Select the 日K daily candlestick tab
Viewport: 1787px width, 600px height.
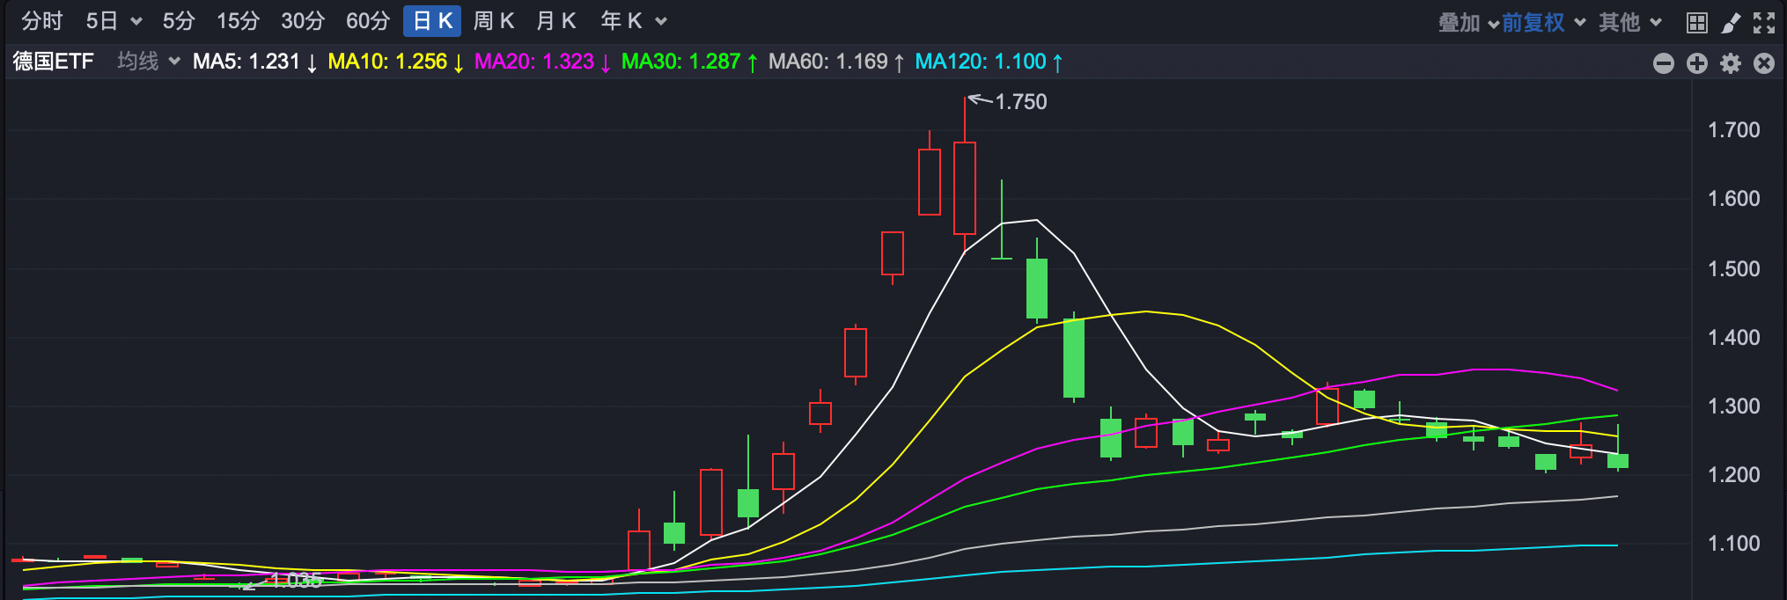[432, 21]
